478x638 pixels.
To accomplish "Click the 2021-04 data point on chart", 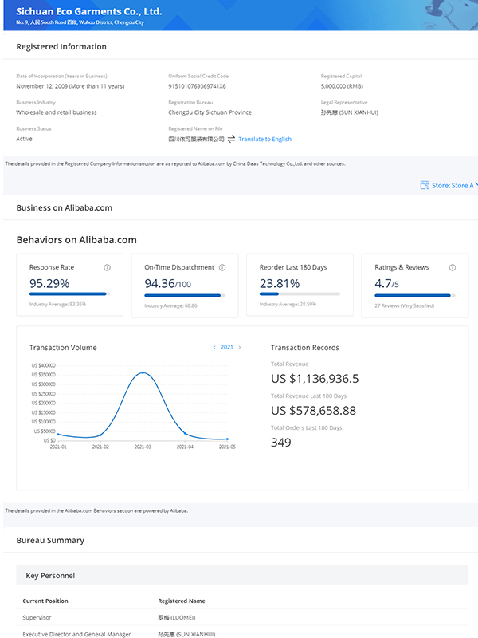I will pyautogui.click(x=185, y=434).
